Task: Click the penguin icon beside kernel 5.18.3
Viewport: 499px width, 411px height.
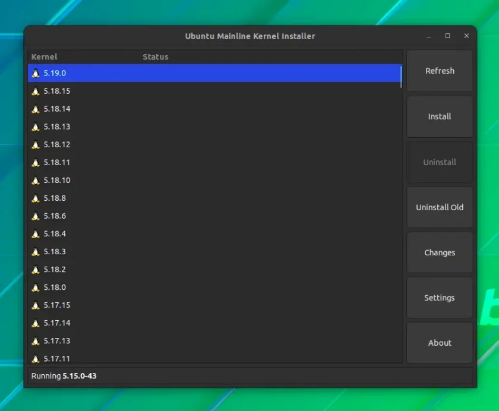Action: (36, 251)
